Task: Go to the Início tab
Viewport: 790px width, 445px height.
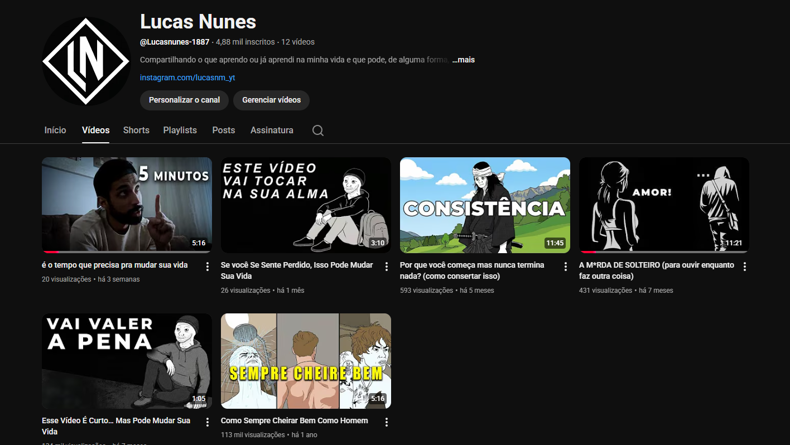Action: 55,130
